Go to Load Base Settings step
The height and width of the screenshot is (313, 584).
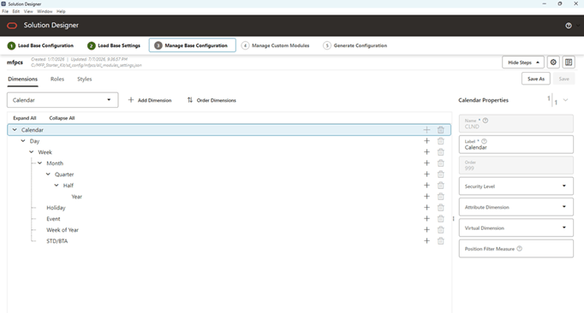click(x=114, y=45)
